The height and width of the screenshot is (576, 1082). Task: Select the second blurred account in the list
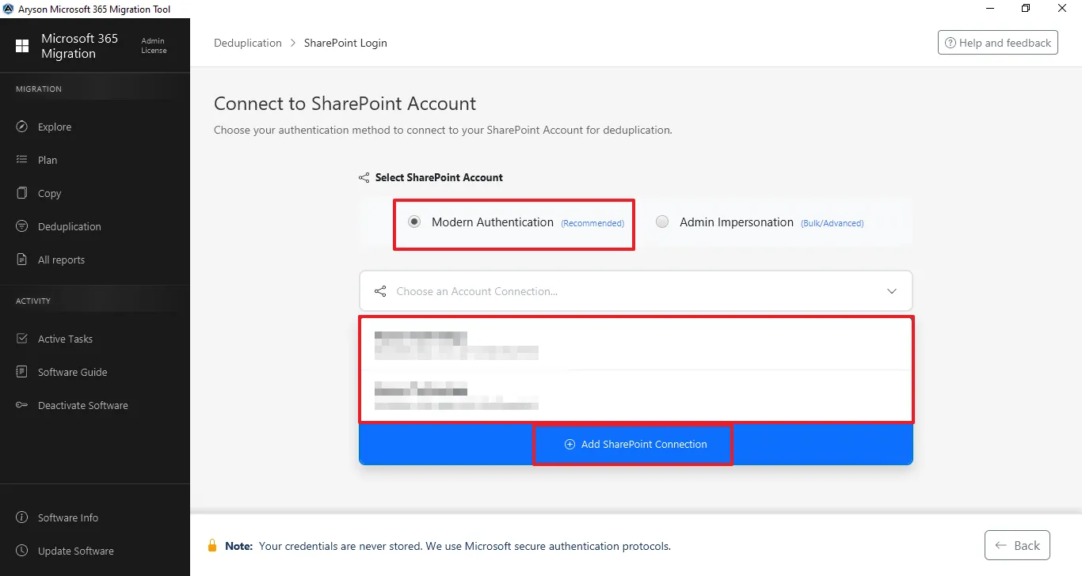(x=635, y=396)
